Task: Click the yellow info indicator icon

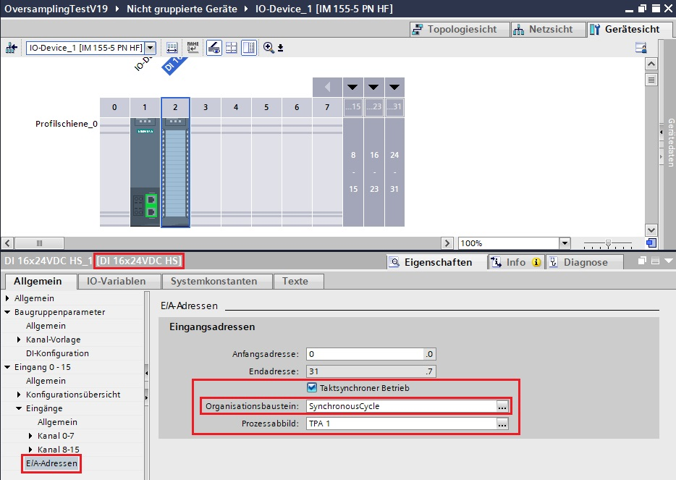Action: 536,262
